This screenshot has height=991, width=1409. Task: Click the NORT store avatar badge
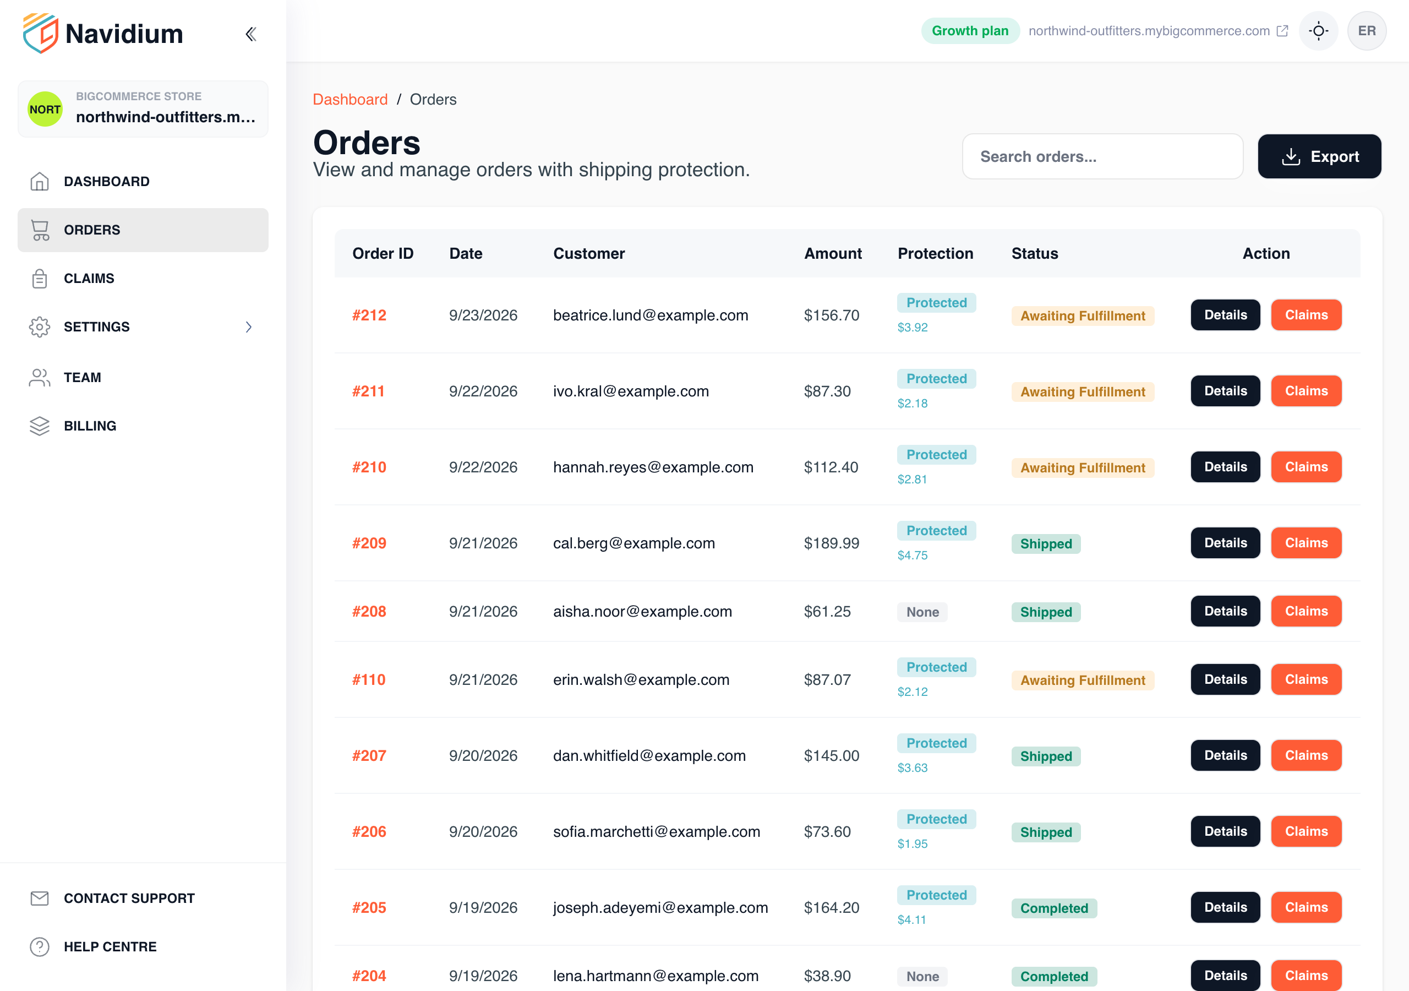point(46,110)
